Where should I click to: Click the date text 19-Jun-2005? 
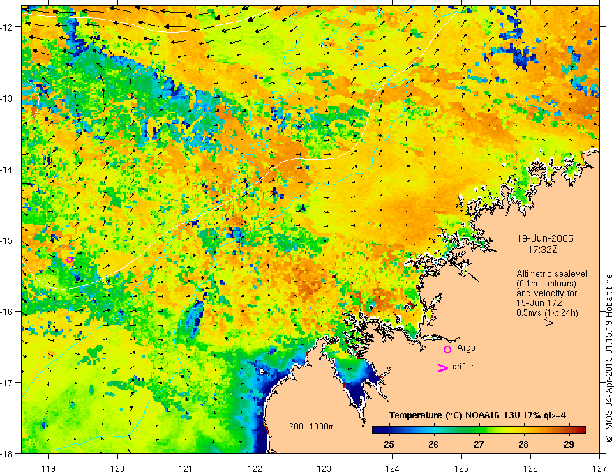545,238
